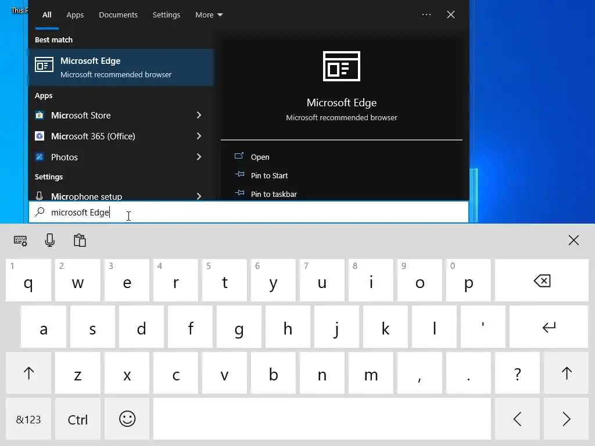Tap the left Shift arrow key
Screen dimensions: 595x446
[x=28, y=373]
